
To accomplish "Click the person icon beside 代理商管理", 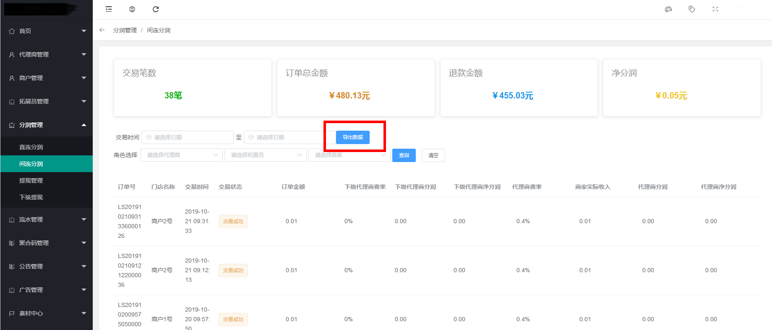I will click(x=12, y=54).
